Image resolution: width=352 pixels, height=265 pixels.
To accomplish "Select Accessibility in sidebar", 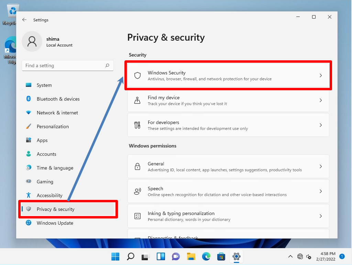I will (x=68, y=195).
